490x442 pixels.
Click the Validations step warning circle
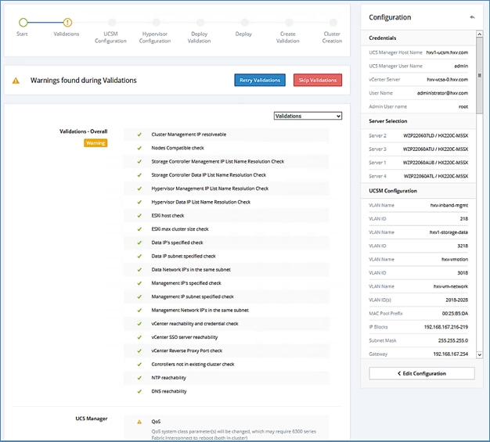(x=67, y=22)
